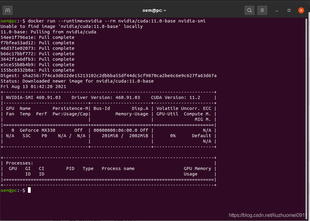Click the 'GPU-Util' column header
The width and height of the screenshot is (310, 221).
point(167,114)
